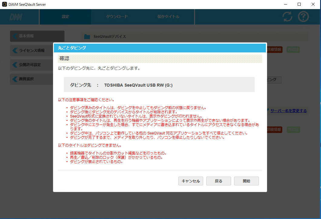The image size is (321, 219).
Task: Open the ダウンロード tab
Action: pyautogui.click(x=117, y=17)
